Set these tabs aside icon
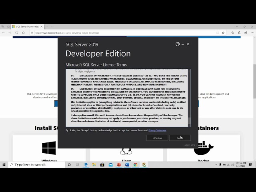The width and height of the screenshot is (256, 192). pos(8,27)
